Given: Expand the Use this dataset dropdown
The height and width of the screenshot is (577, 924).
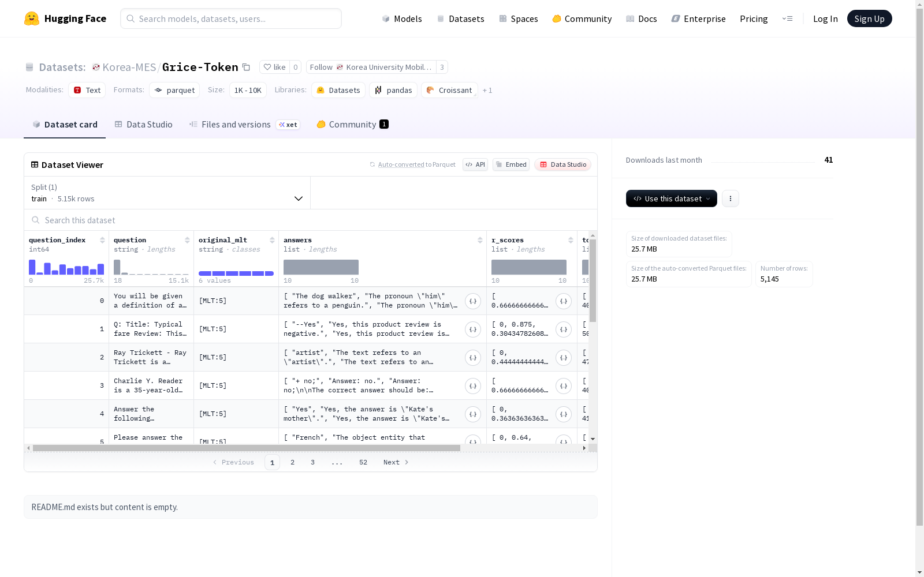Looking at the screenshot, I should click(672, 198).
